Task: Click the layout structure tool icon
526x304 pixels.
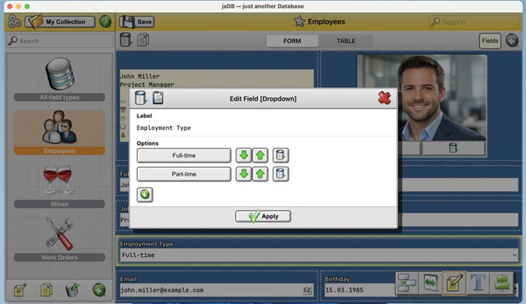Action: pos(407,283)
